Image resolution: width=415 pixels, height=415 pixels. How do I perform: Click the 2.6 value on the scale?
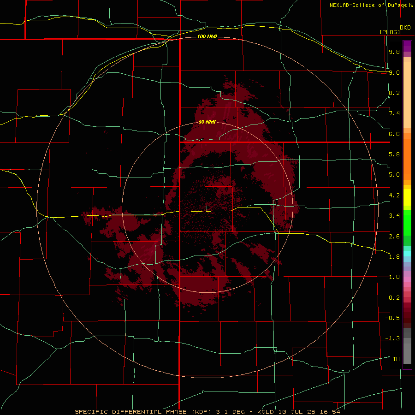pos(394,237)
